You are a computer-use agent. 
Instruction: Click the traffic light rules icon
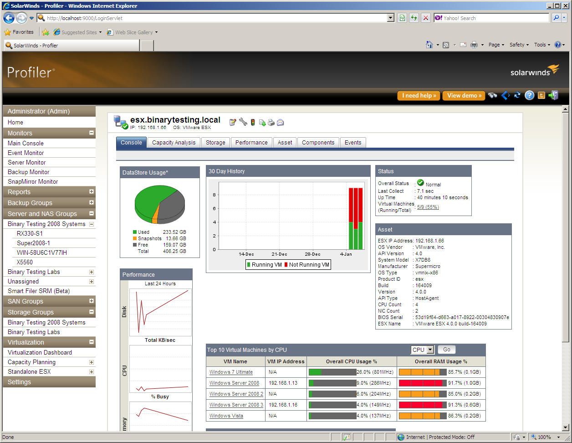coord(253,122)
